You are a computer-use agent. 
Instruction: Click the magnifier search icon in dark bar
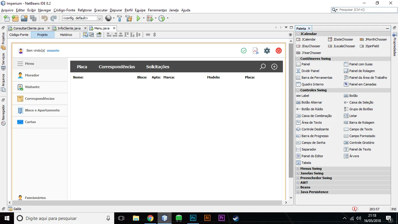pyautogui.click(x=263, y=66)
